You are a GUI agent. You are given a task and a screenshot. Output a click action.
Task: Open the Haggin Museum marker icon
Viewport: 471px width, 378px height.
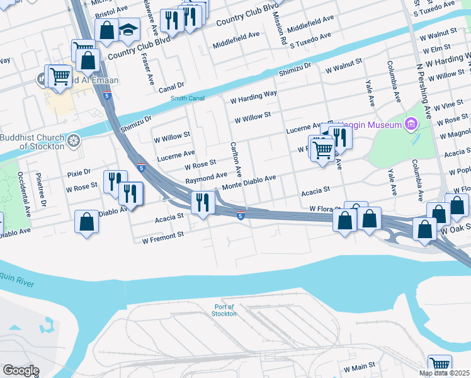coord(411,124)
